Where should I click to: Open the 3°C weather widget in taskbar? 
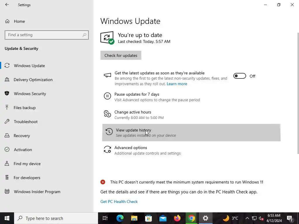(x=230, y=218)
